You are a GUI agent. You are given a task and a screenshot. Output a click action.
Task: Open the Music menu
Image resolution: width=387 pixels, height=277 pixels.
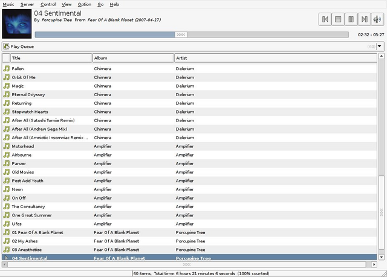[x=8, y=4]
